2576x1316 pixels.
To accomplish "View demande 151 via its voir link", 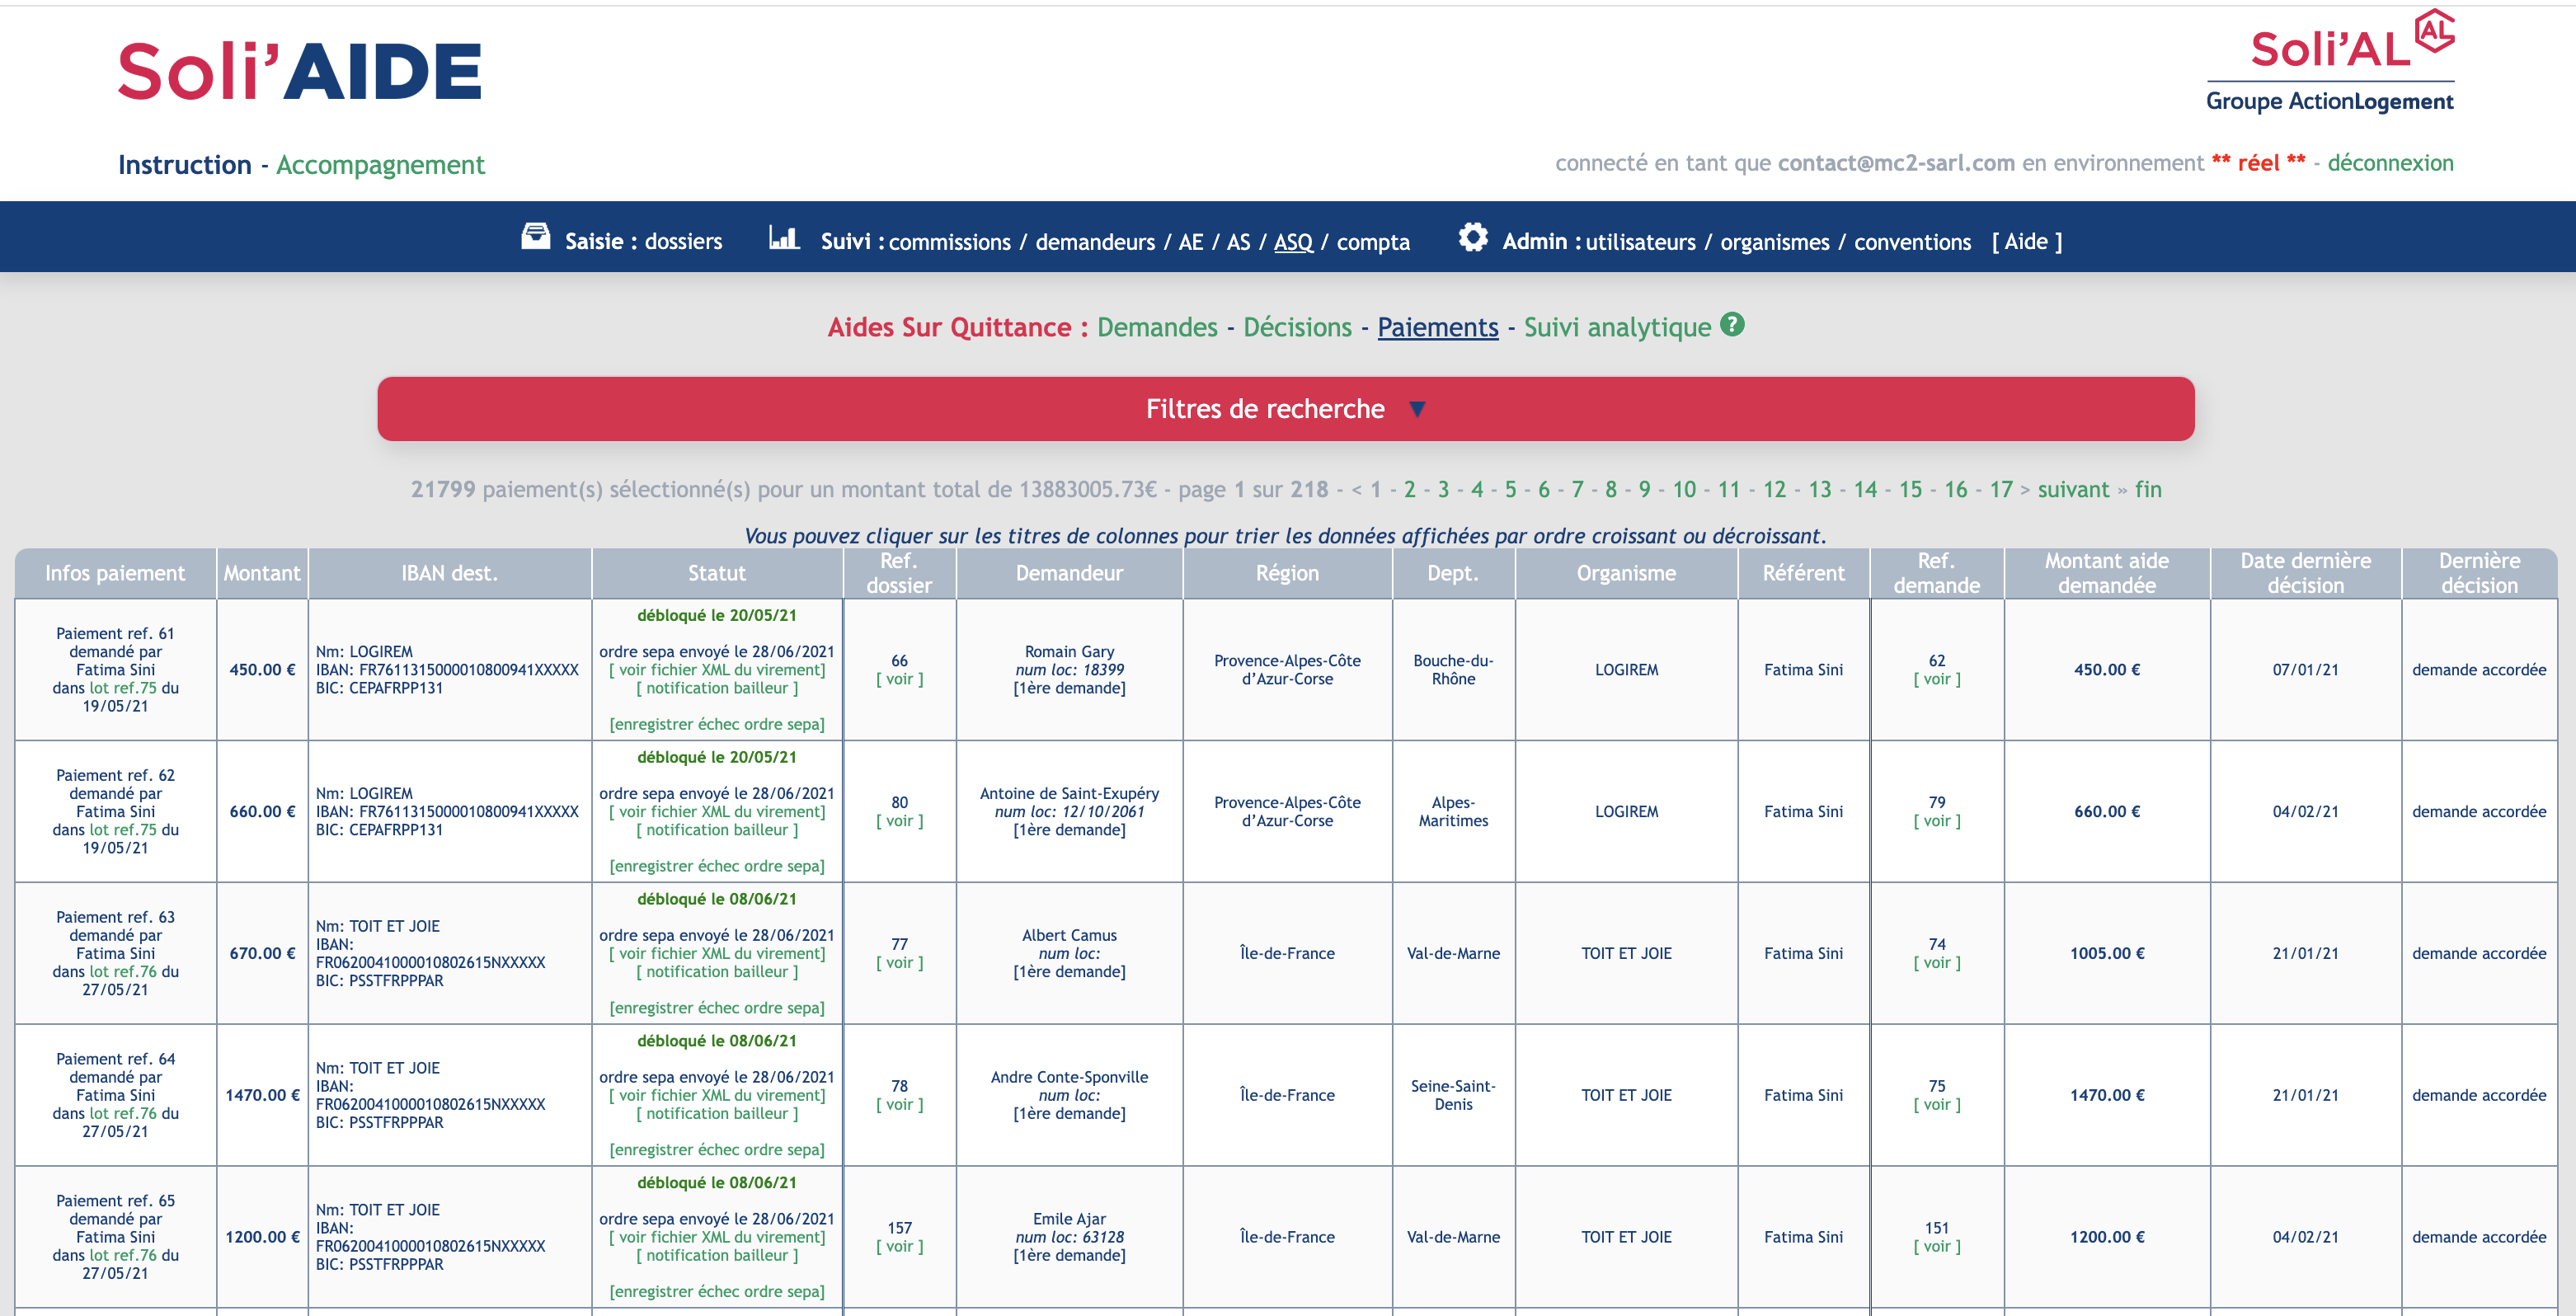I will [x=1937, y=1247].
